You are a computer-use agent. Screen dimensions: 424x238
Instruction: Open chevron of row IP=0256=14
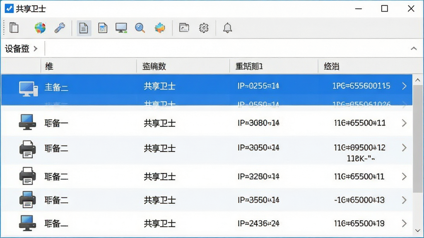404,86
